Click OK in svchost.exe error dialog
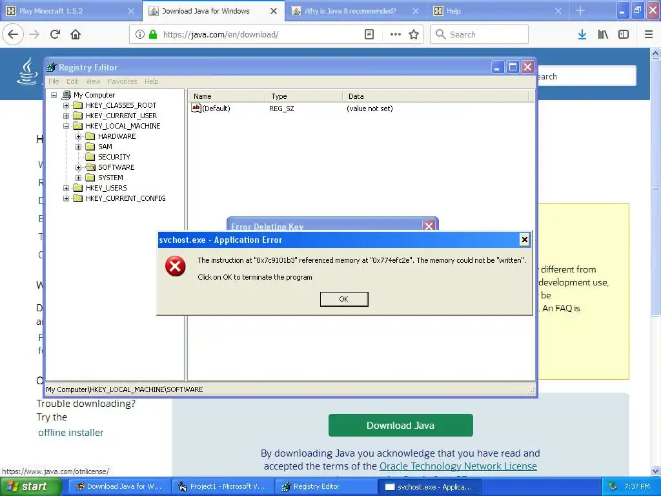The width and height of the screenshot is (661, 496). point(344,299)
